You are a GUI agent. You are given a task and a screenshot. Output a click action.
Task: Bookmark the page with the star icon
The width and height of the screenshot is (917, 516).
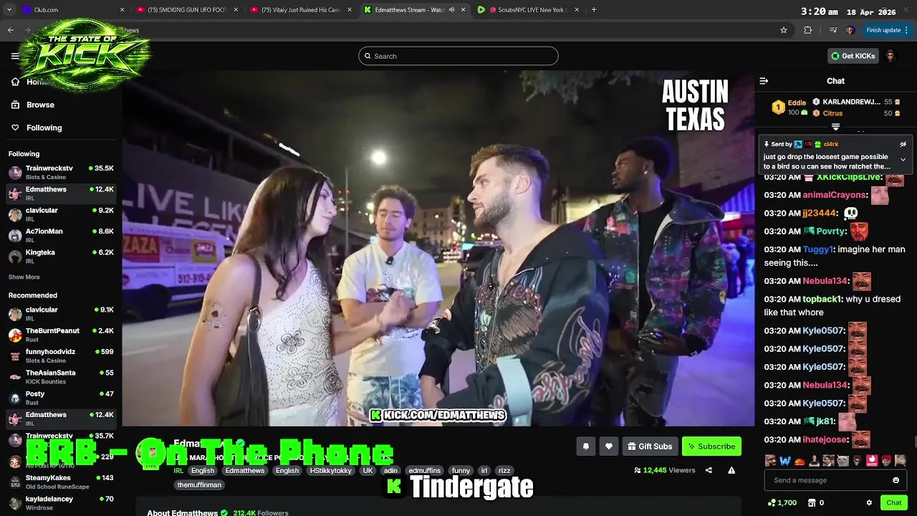(x=784, y=30)
